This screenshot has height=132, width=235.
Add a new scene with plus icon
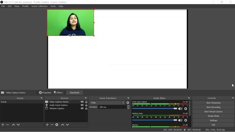coord(3,125)
